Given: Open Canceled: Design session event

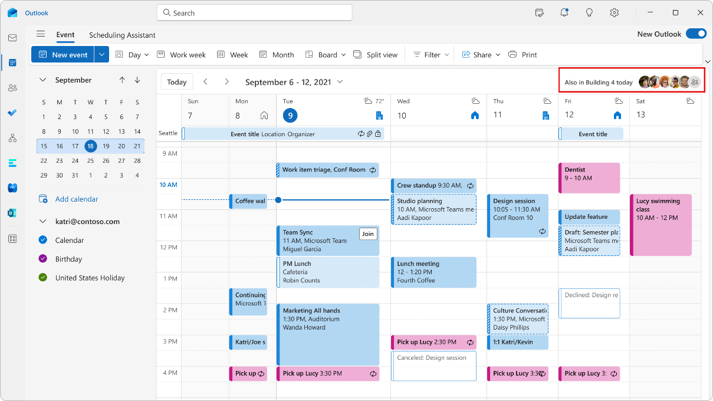Looking at the screenshot, I should click(433, 366).
